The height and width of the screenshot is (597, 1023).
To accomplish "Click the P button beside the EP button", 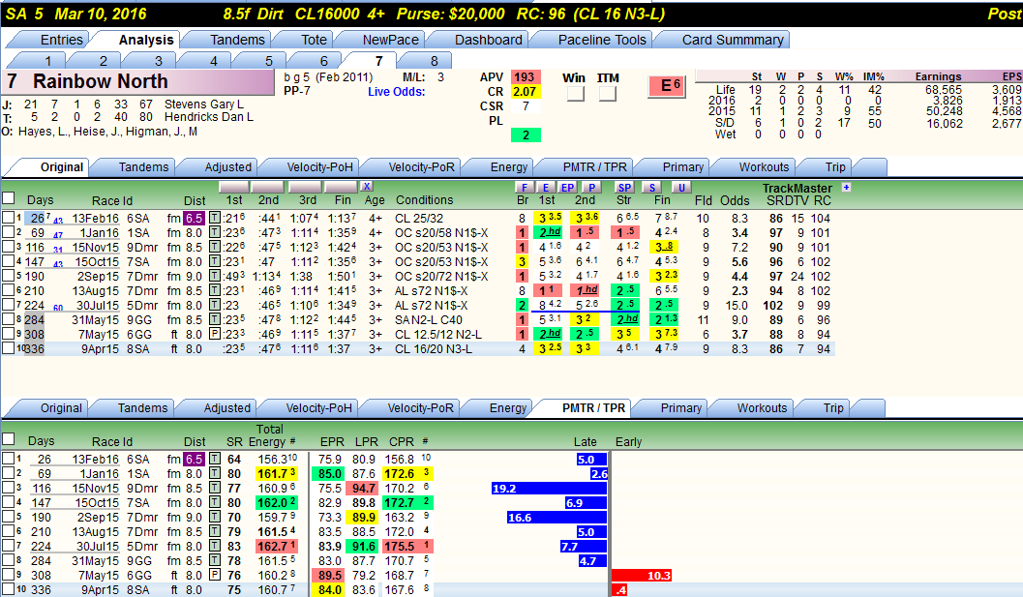I will coord(591,188).
